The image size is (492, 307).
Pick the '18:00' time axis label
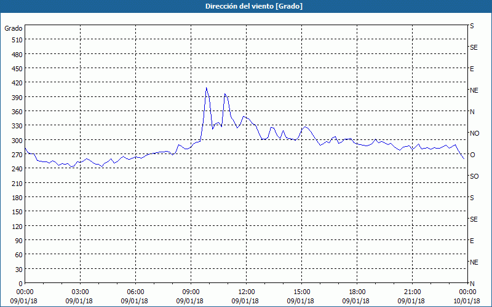[x=357, y=292]
